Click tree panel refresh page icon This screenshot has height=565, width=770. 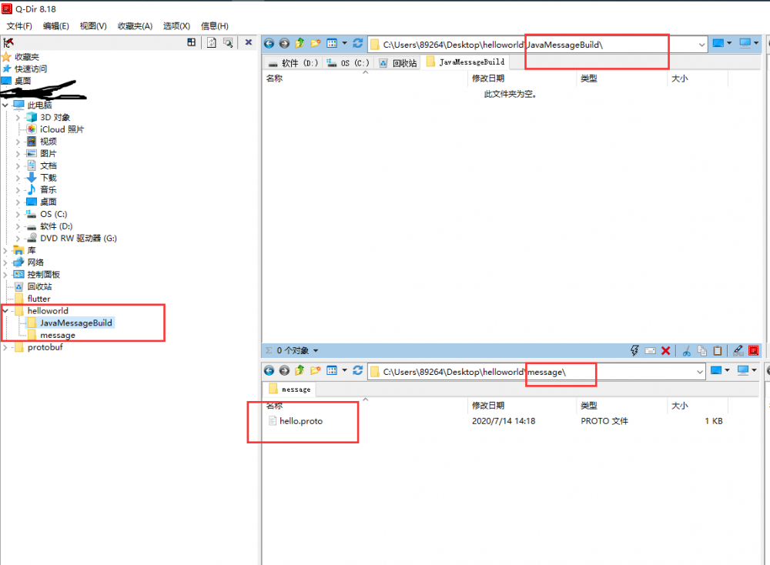[212, 42]
